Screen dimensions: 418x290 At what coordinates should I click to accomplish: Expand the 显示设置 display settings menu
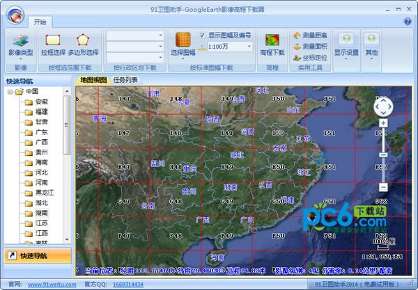346,45
